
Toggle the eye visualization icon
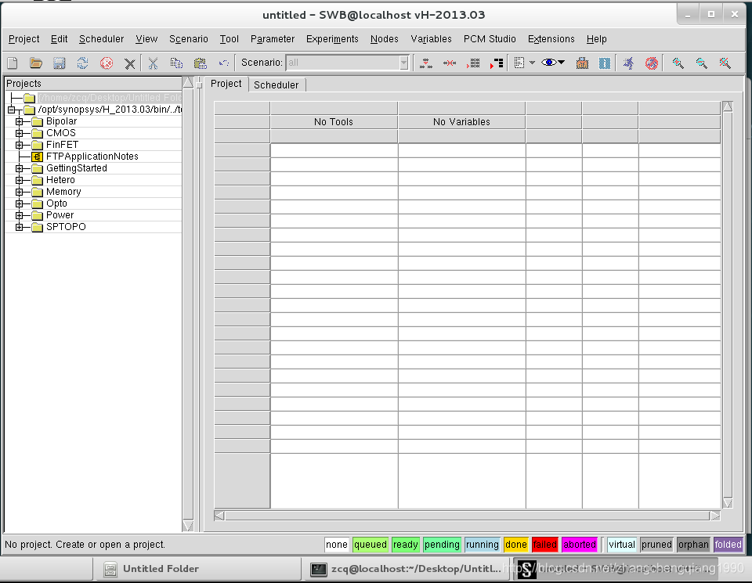[x=548, y=63]
